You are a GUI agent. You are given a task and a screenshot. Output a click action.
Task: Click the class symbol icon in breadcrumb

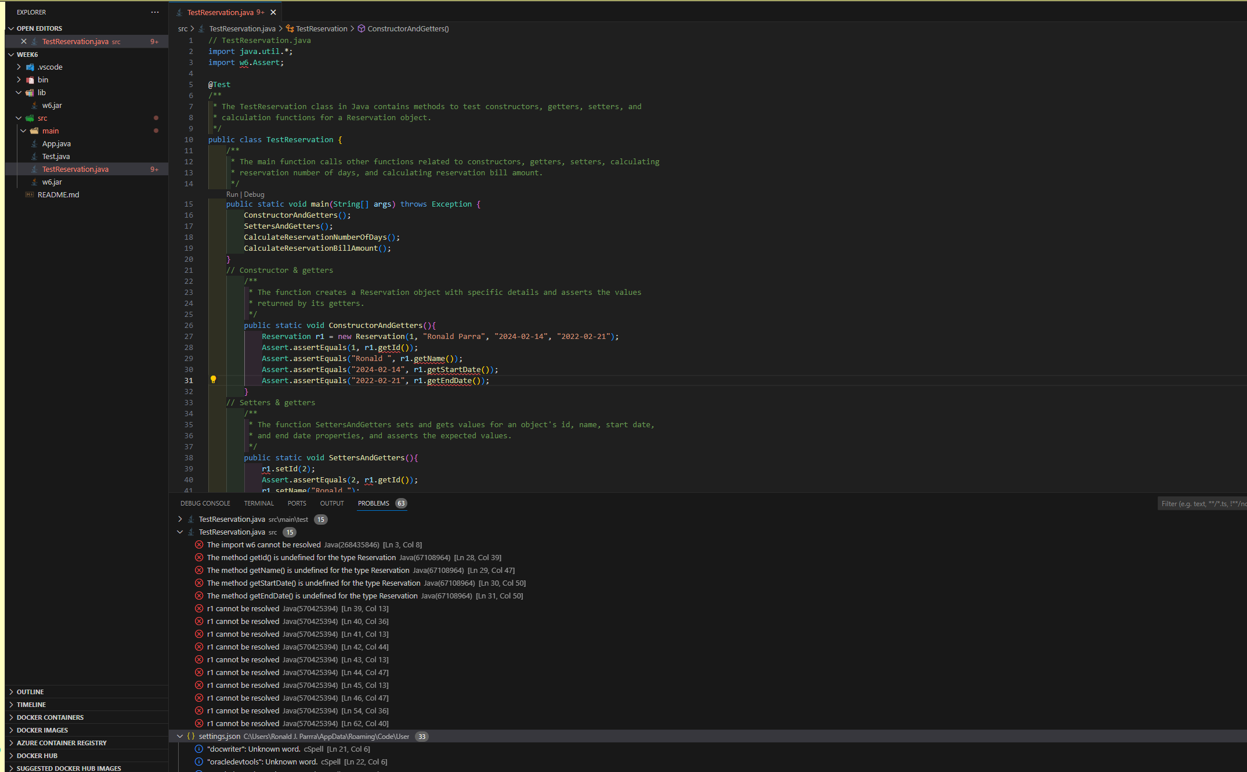click(289, 28)
